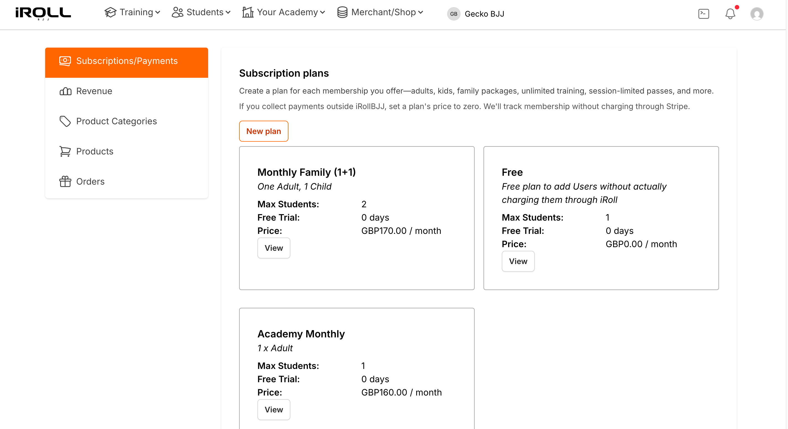Screen dimensions: 788x429
Task: Open the notifications bell
Action: click(x=730, y=14)
